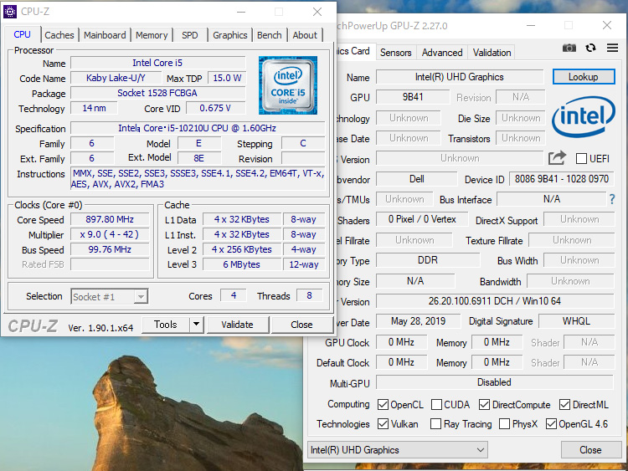
Task: Open the Bench tab
Action: click(x=270, y=35)
